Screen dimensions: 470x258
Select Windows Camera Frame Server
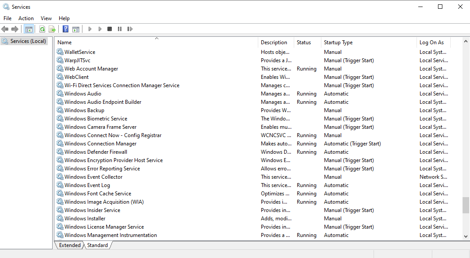pos(100,127)
